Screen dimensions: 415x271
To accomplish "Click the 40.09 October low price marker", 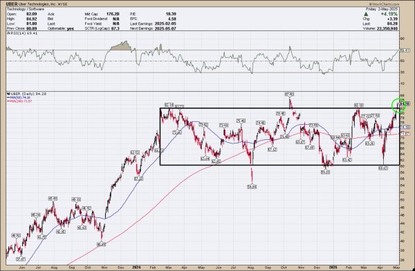I will 102,245.
